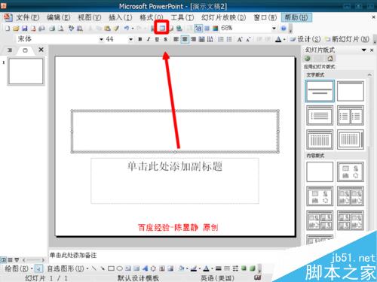This screenshot has width=377, height=282.
Task: Pick font color on drawing toolbar
Action: 206,268
